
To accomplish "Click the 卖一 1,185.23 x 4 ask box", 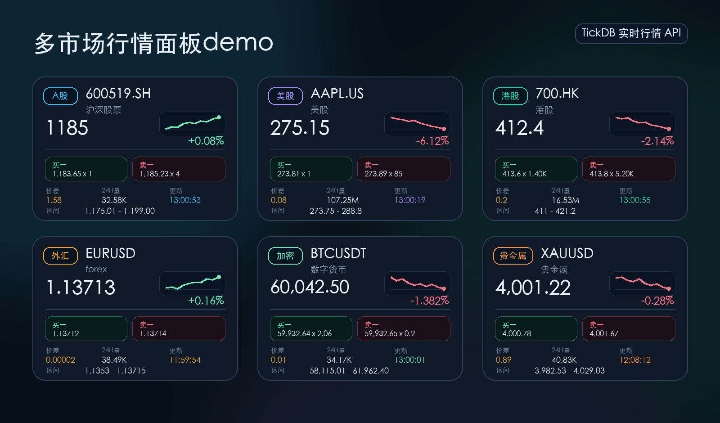I will pyautogui.click(x=179, y=169).
